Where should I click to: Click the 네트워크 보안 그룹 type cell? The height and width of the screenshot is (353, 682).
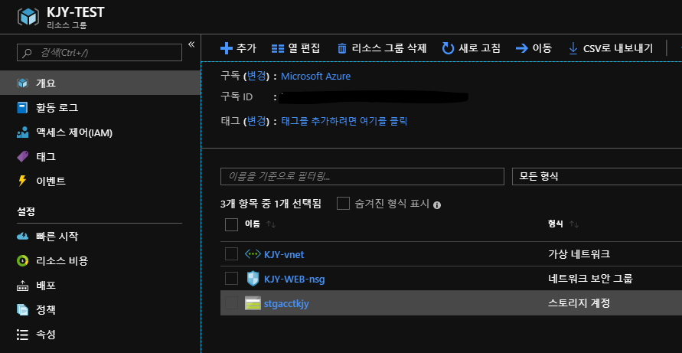click(x=590, y=279)
